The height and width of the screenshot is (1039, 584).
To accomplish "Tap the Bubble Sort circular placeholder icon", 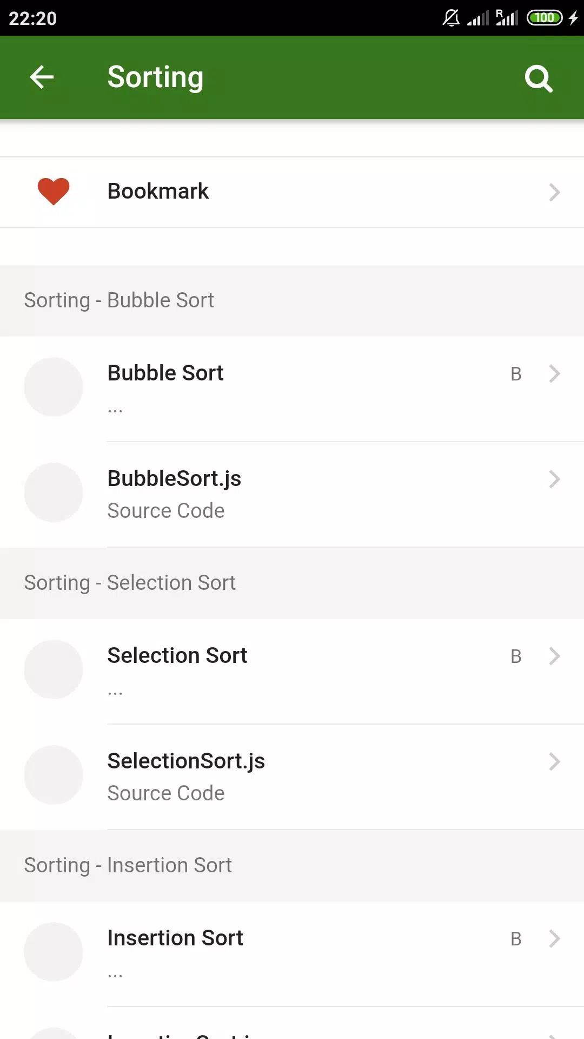I will (x=54, y=387).
